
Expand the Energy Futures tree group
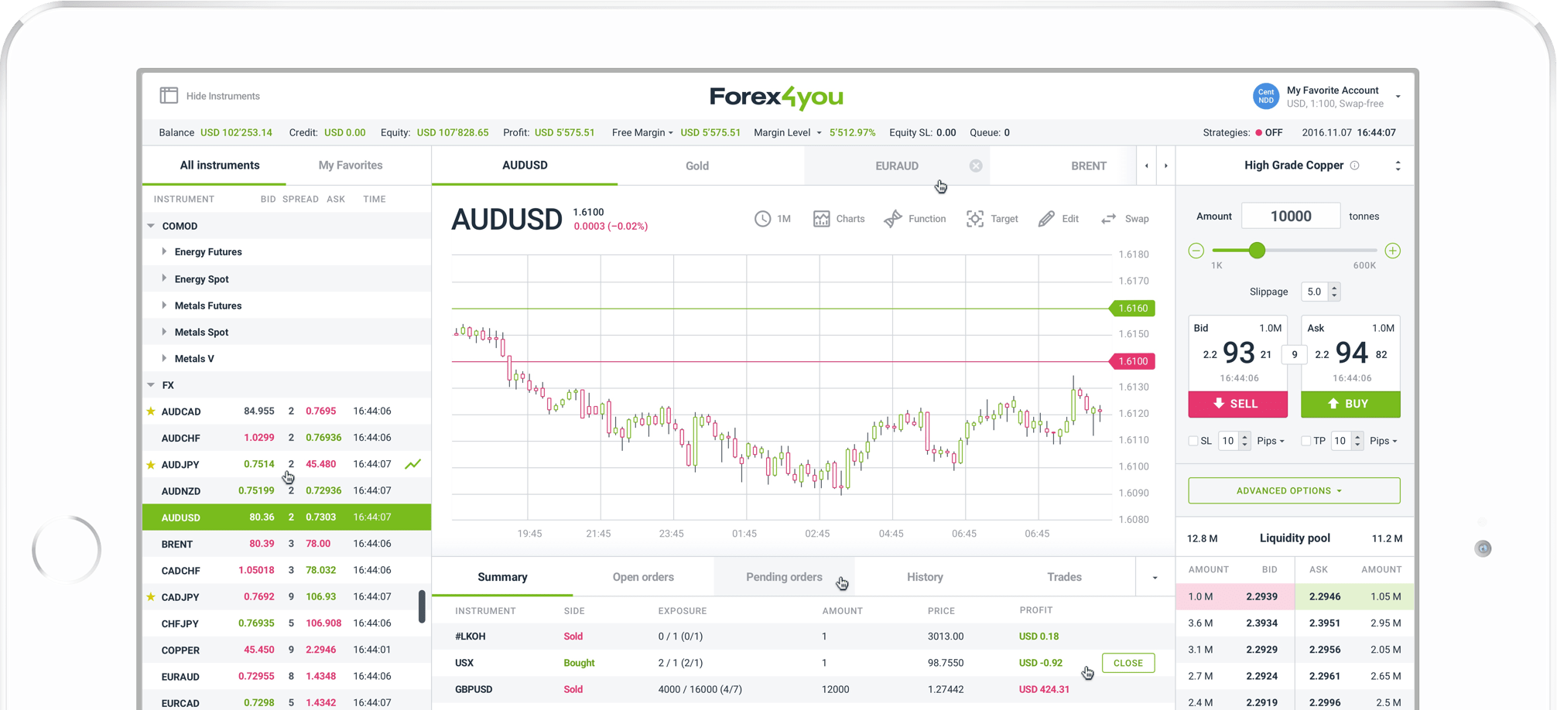(164, 252)
